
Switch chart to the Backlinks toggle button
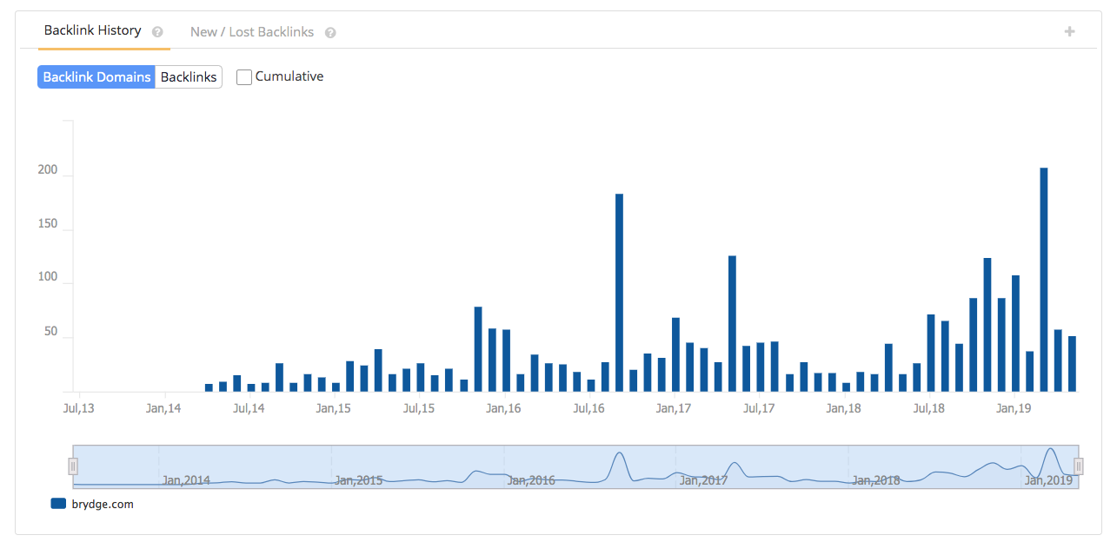(189, 76)
